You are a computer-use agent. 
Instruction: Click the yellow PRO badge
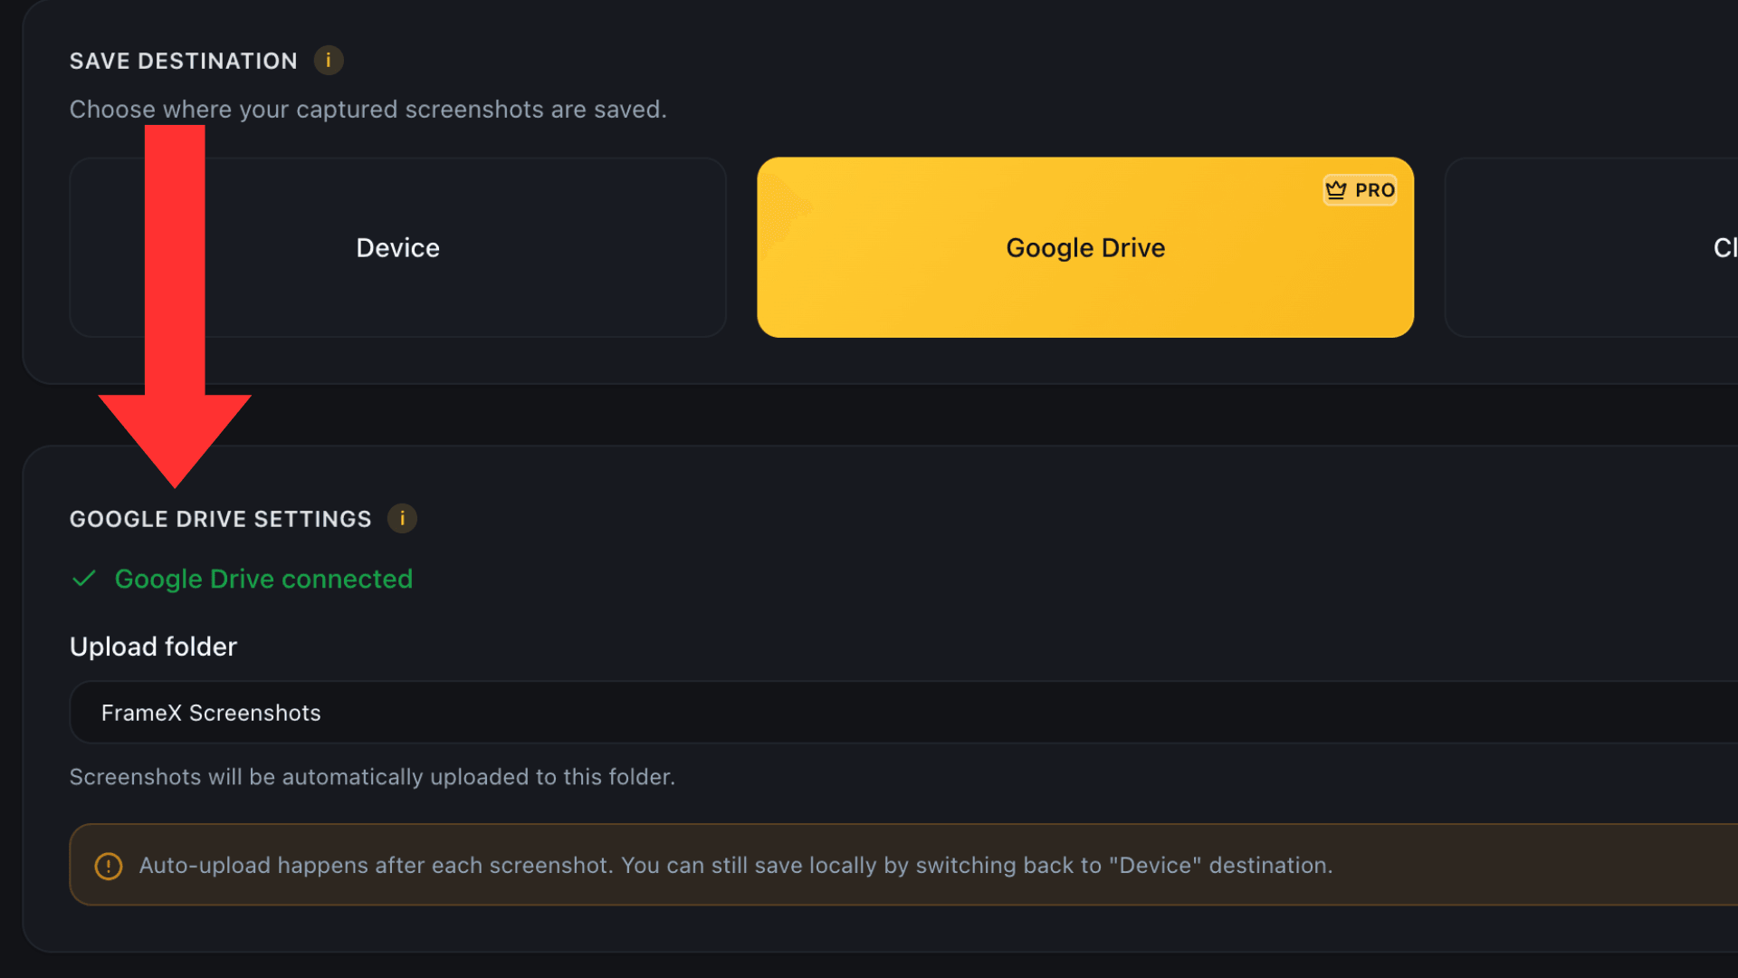tap(1360, 190)
